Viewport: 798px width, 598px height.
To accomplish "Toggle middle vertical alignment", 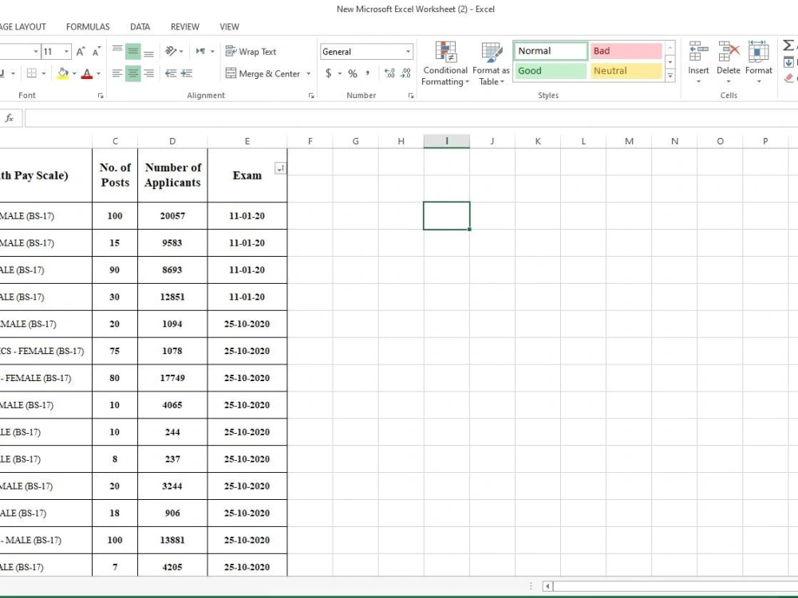I will [132, 51].
